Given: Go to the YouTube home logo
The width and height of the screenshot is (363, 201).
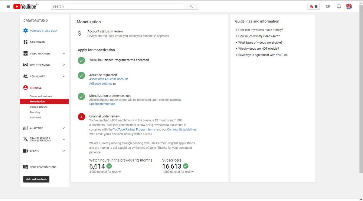Looking at the screenshot, I should [x=25, y=6].
